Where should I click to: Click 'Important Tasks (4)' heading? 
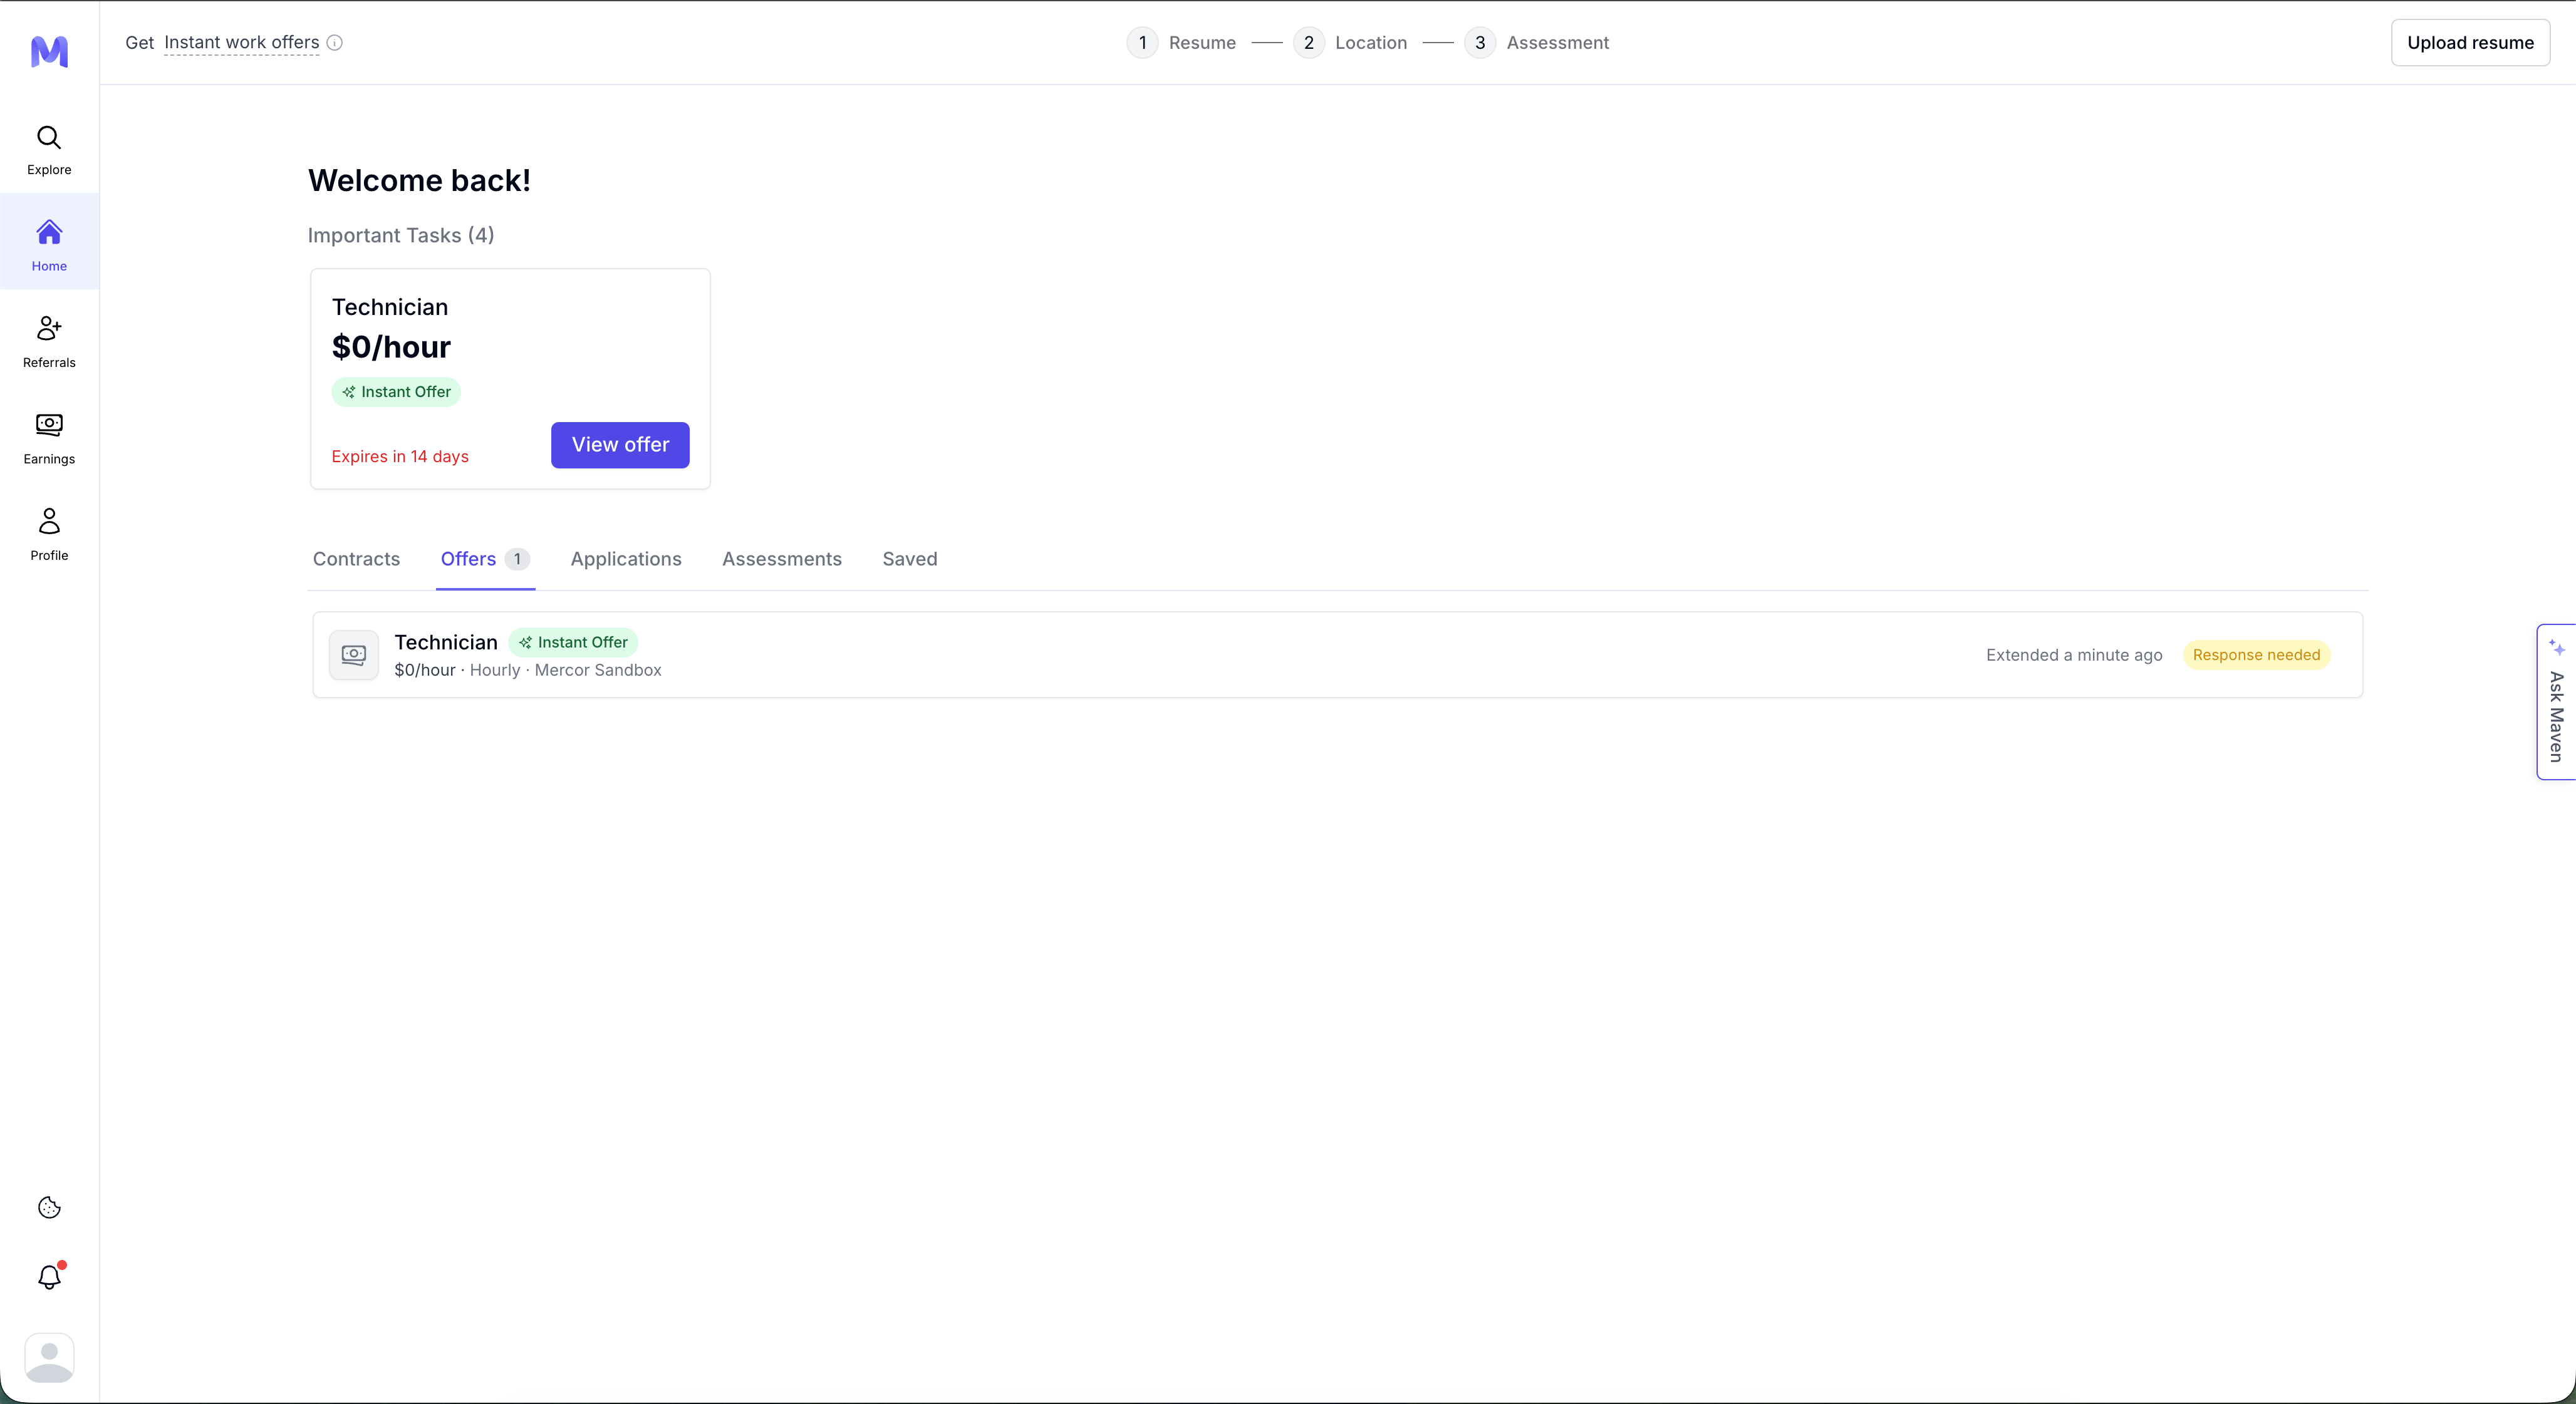tap(401, 236)
